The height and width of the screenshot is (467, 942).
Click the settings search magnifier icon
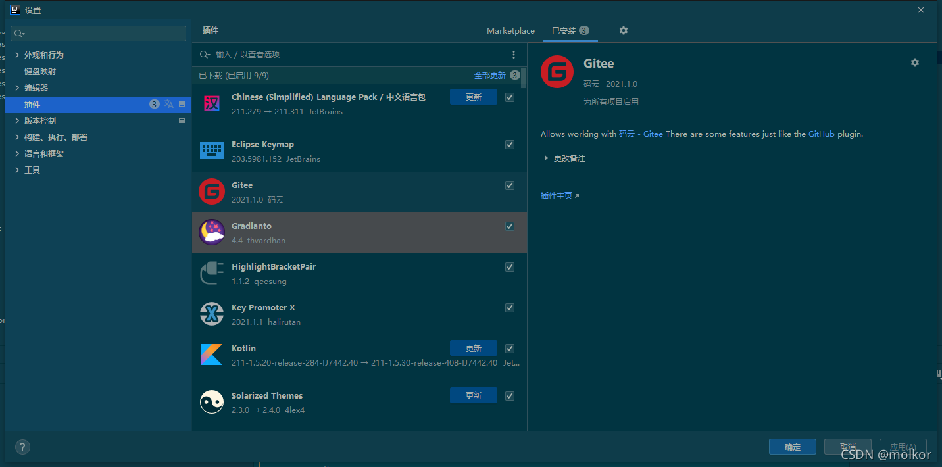point(19,34)
